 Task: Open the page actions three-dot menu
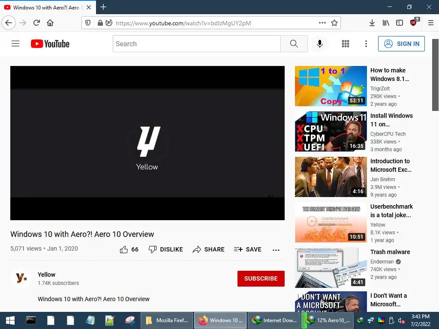click(x=322, y=23)
